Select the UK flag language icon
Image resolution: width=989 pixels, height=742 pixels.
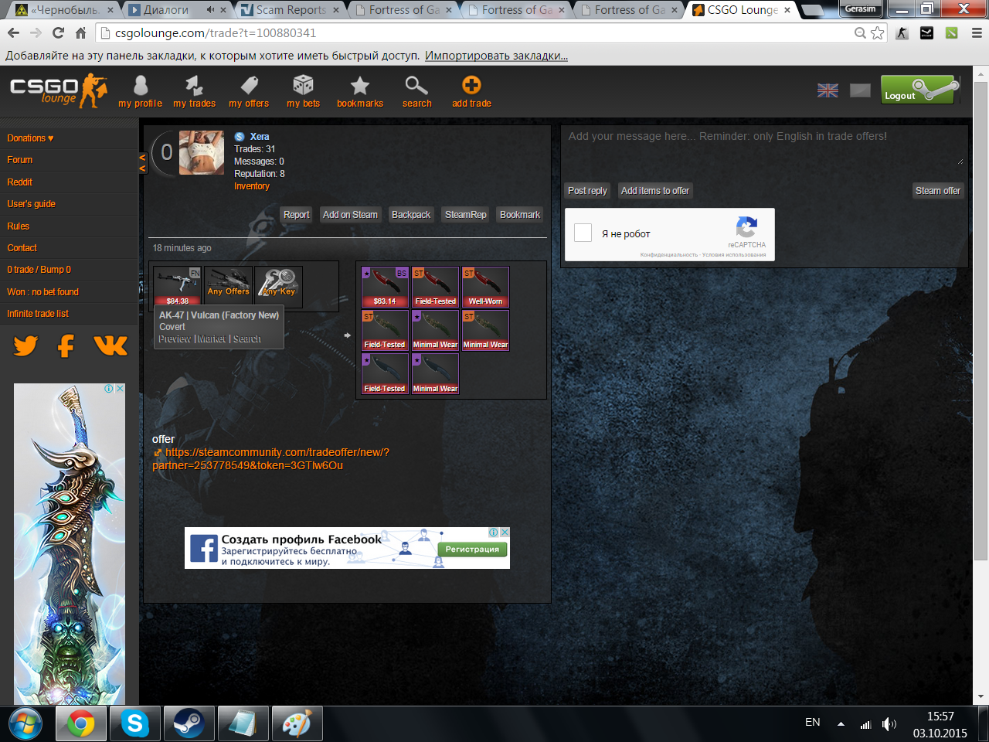click(x=828, y=90)
